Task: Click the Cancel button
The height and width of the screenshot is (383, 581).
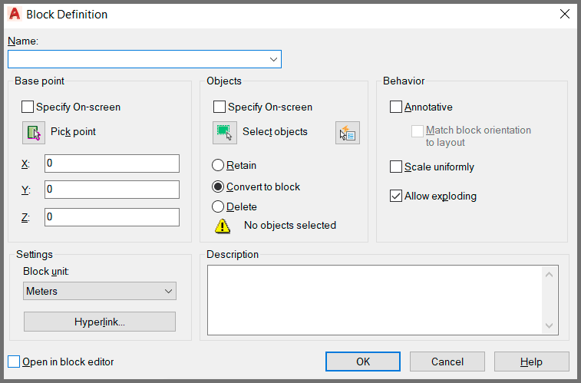Action: [447, 362]
